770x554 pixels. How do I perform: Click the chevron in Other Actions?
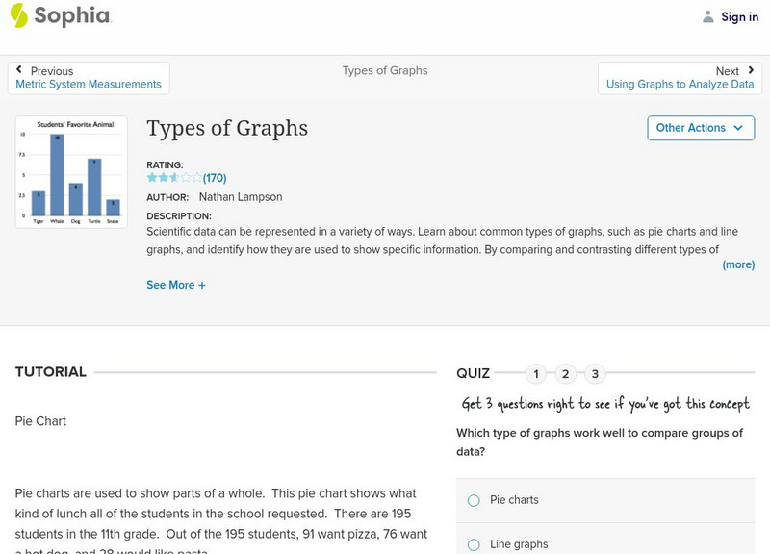click(x=738, y=128)
